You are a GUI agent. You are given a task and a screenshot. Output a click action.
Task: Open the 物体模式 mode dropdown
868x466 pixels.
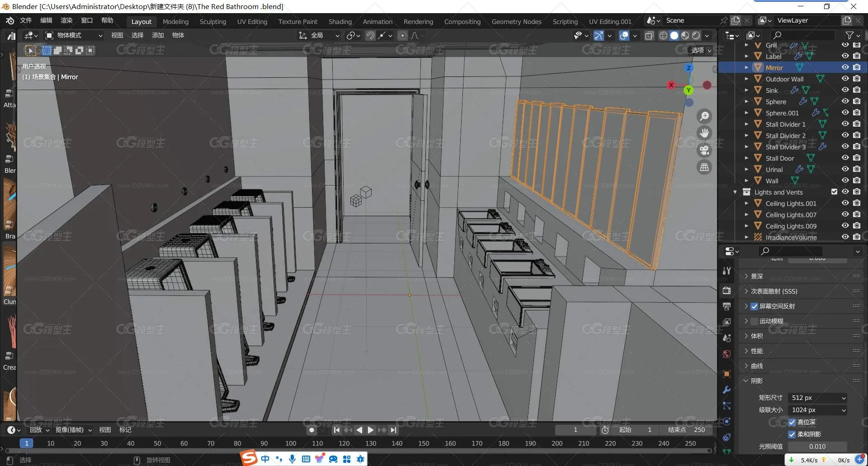point(74,35)
